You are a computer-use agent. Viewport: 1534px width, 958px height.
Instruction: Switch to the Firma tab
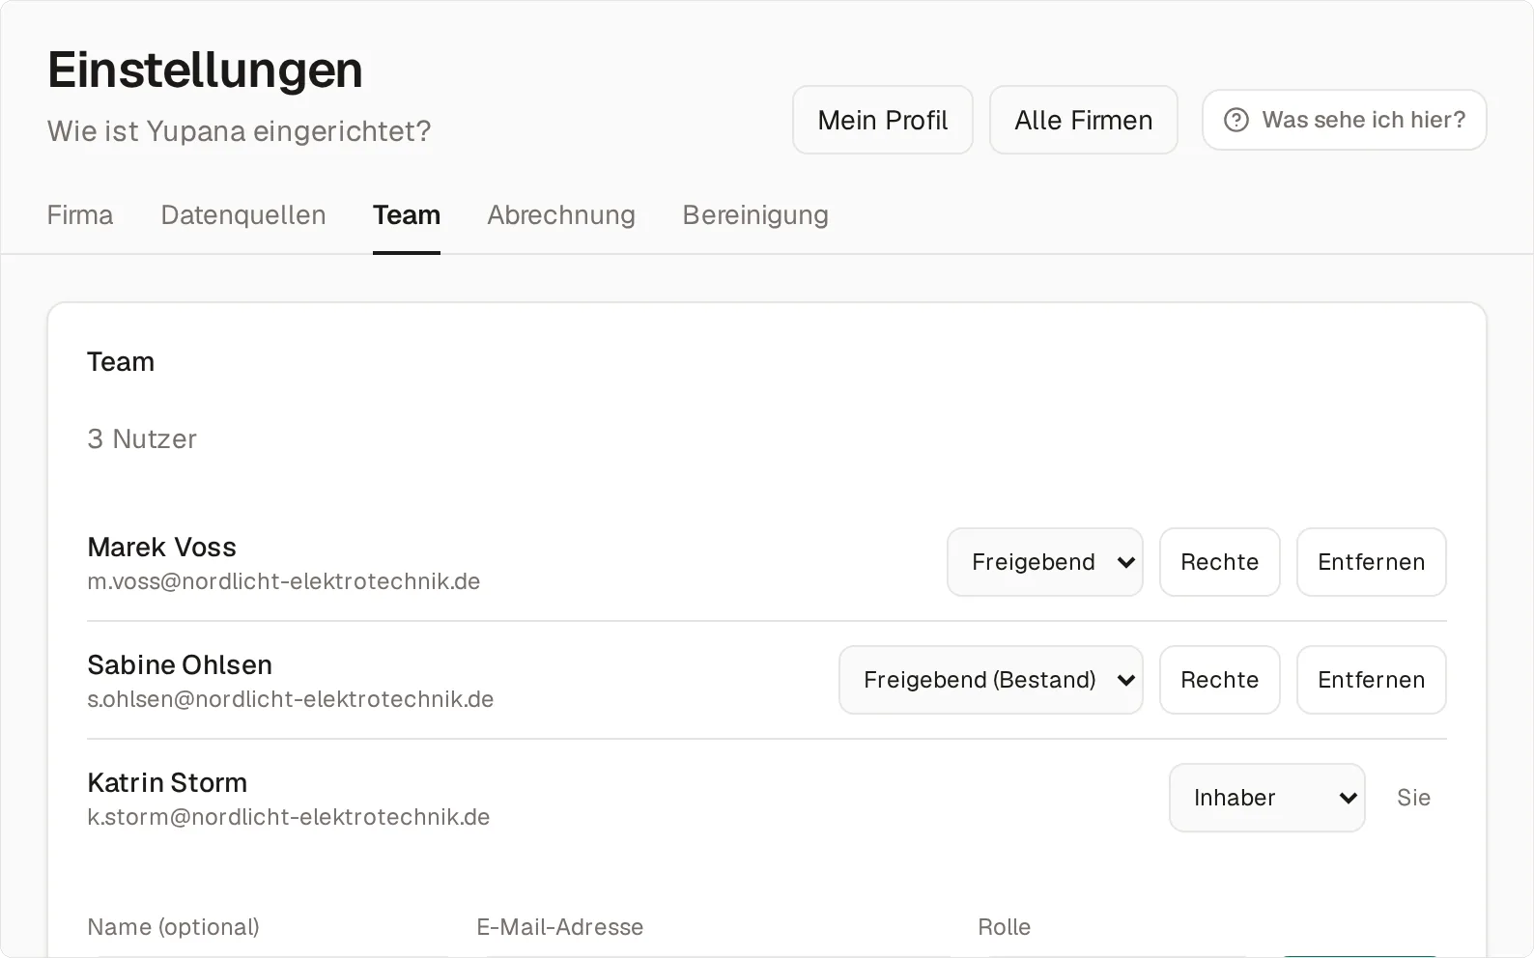click(x=80, y=214)
